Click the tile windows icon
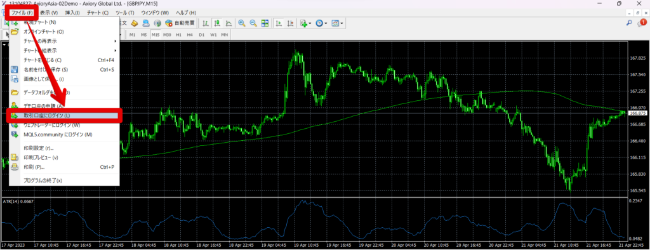The height and width of the screenshot is (250, 650). click(x=265, y=23)
